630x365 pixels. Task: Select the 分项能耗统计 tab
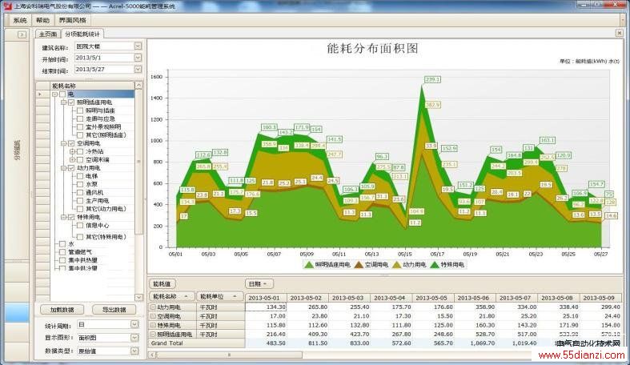tap(82, 34)
